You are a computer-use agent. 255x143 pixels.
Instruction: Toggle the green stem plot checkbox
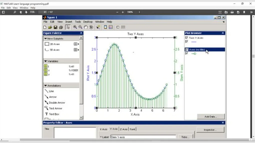(186, 54)
